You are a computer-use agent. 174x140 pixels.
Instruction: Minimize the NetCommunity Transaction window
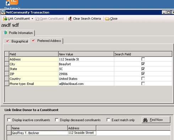(x=164, y=12)
